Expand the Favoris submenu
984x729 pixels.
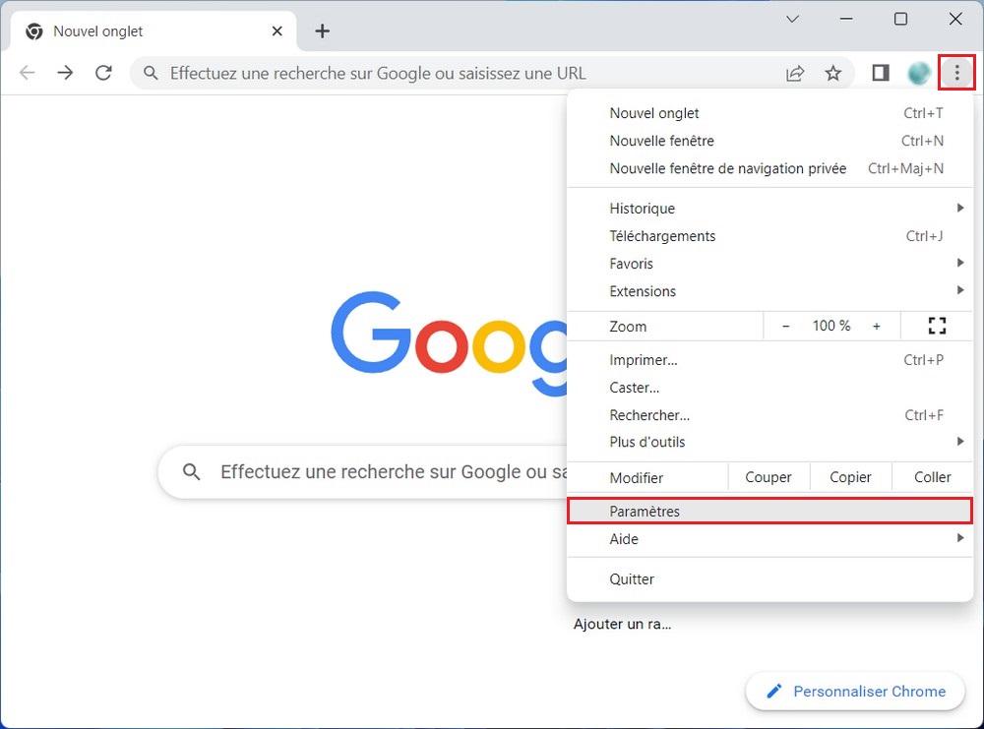[770, 264]
